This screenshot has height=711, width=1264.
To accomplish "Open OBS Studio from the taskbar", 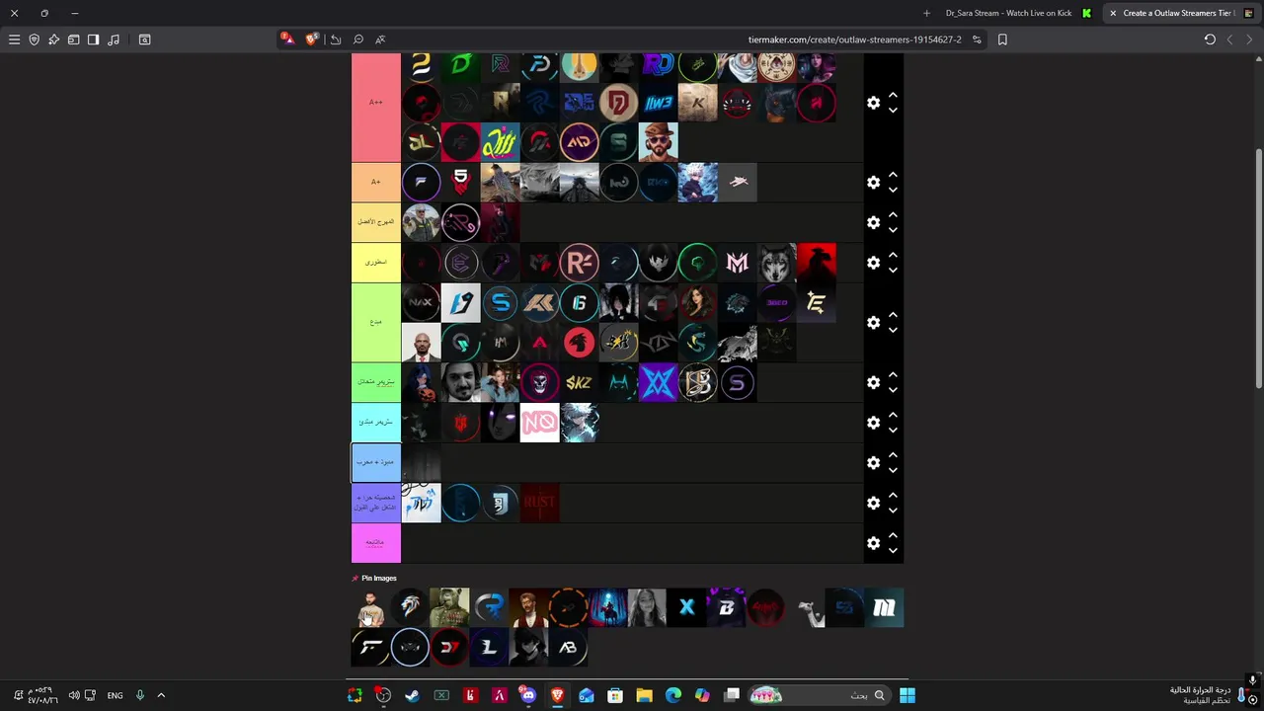I will [383, 695].
